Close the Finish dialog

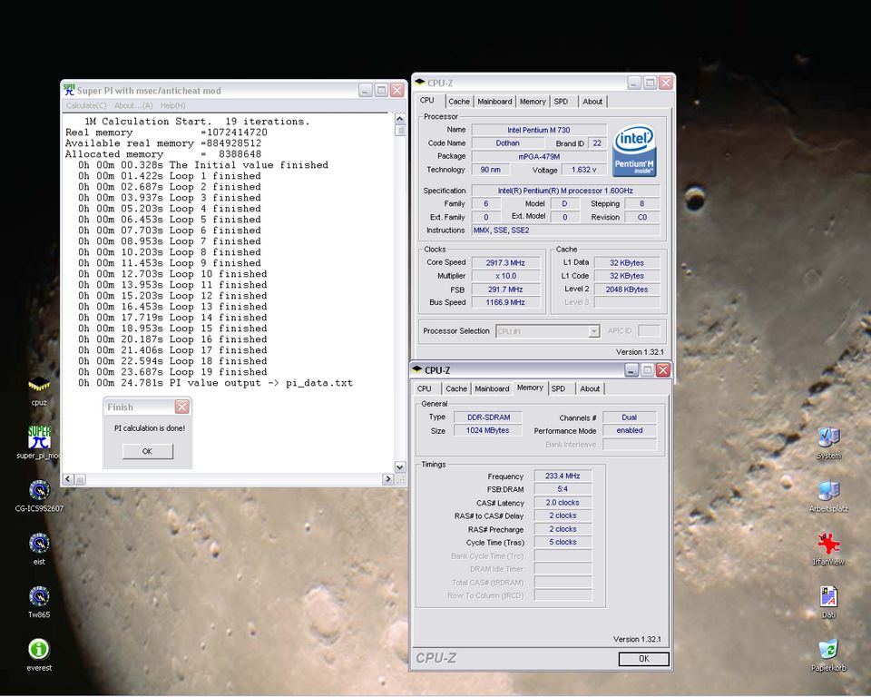pyautogui.click(x=181, y=407)
